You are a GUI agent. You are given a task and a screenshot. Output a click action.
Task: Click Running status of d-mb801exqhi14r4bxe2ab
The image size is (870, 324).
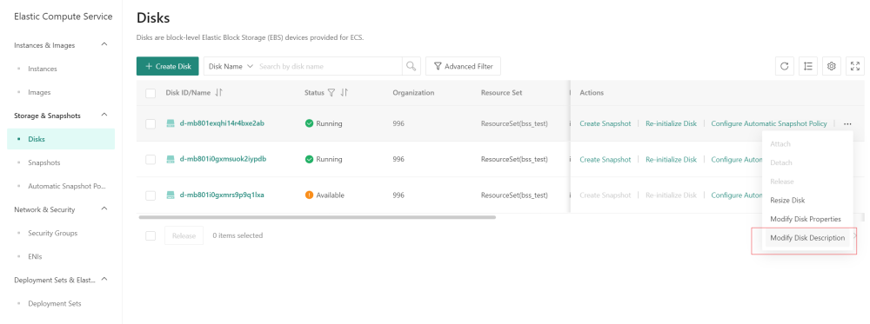click(324, 123)
